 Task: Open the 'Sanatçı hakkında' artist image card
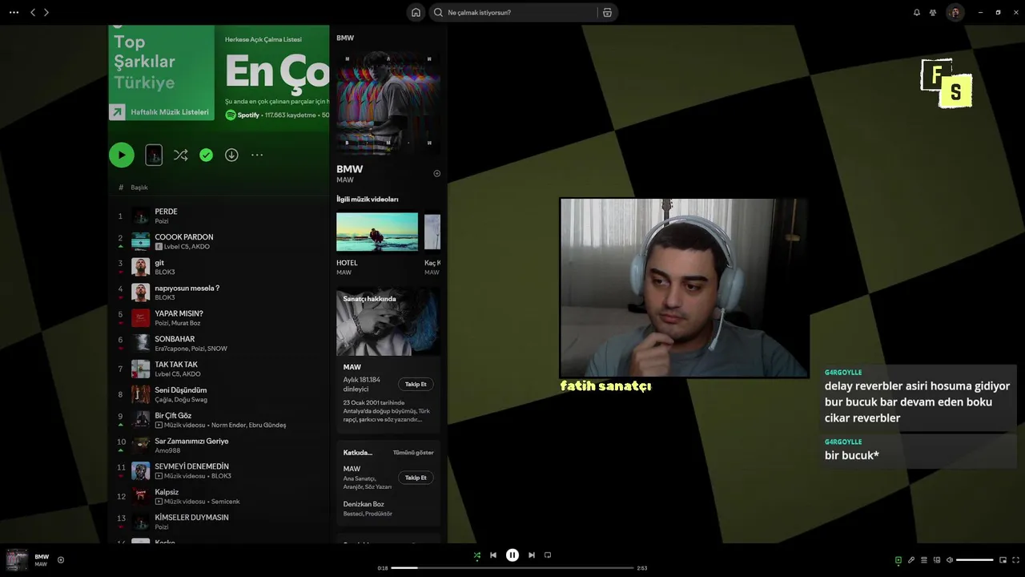pyautogui.click(x=388, y=321)
